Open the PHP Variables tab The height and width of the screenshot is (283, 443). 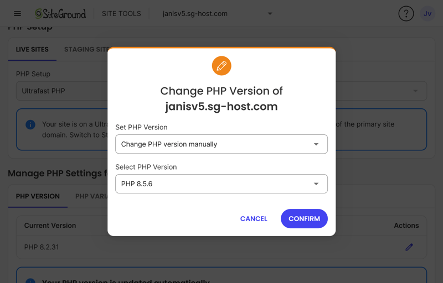pyautogui.click(x=91, y=196)
